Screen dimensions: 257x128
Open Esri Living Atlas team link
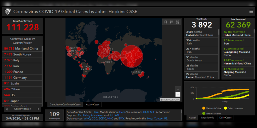tap(91, 115)
